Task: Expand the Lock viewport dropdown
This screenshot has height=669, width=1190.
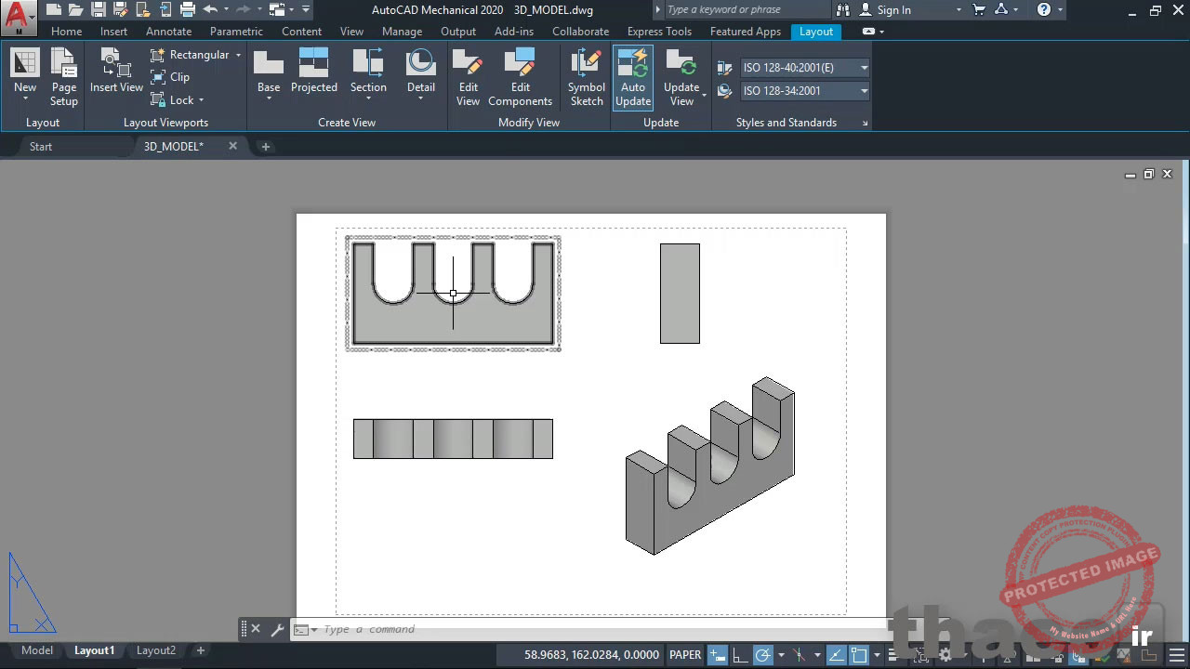Action: (201, 100)
